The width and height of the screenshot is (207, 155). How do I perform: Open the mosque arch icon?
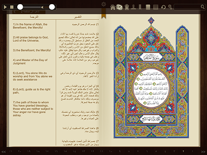127,7
